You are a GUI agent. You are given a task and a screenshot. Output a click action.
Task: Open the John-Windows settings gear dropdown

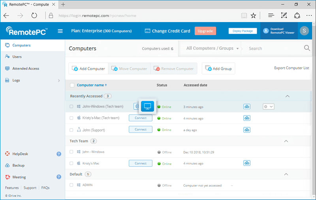[x=269, y=107]
